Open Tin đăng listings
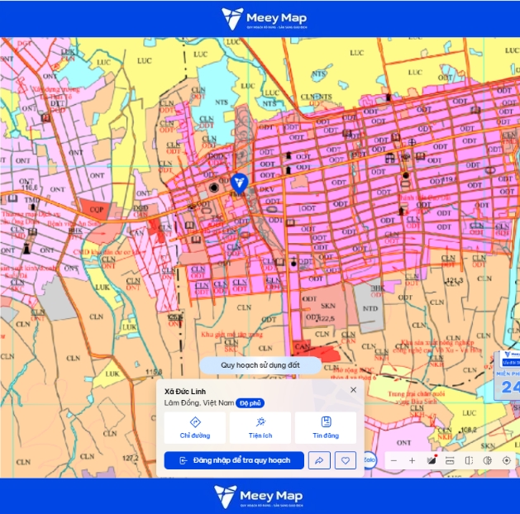The height and width of the screenshot is (514, 520). click(x=326, y=427)
